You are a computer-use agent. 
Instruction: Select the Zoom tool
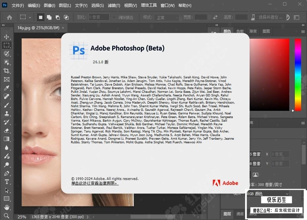point(7,216)
